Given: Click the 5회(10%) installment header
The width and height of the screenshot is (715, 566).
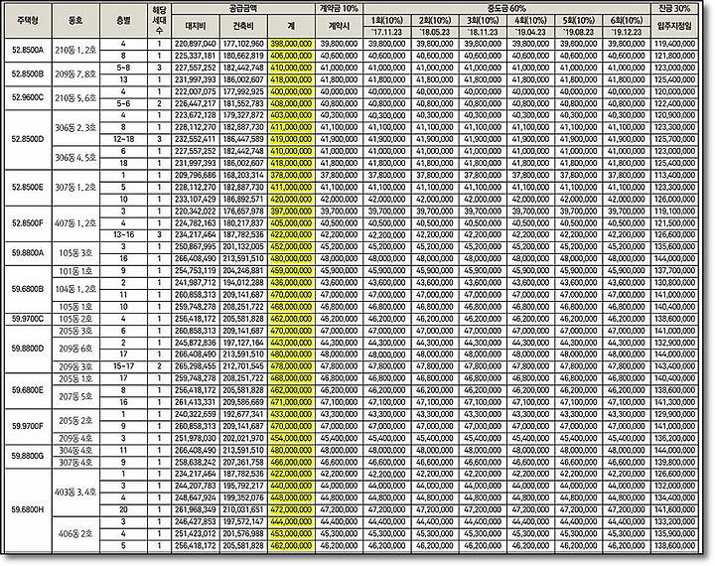Looking at the screenshot, I should (x=579, y=21).
